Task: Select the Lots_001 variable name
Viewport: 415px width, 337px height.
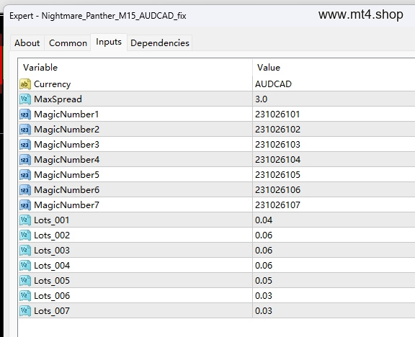Action: point(52,220)
